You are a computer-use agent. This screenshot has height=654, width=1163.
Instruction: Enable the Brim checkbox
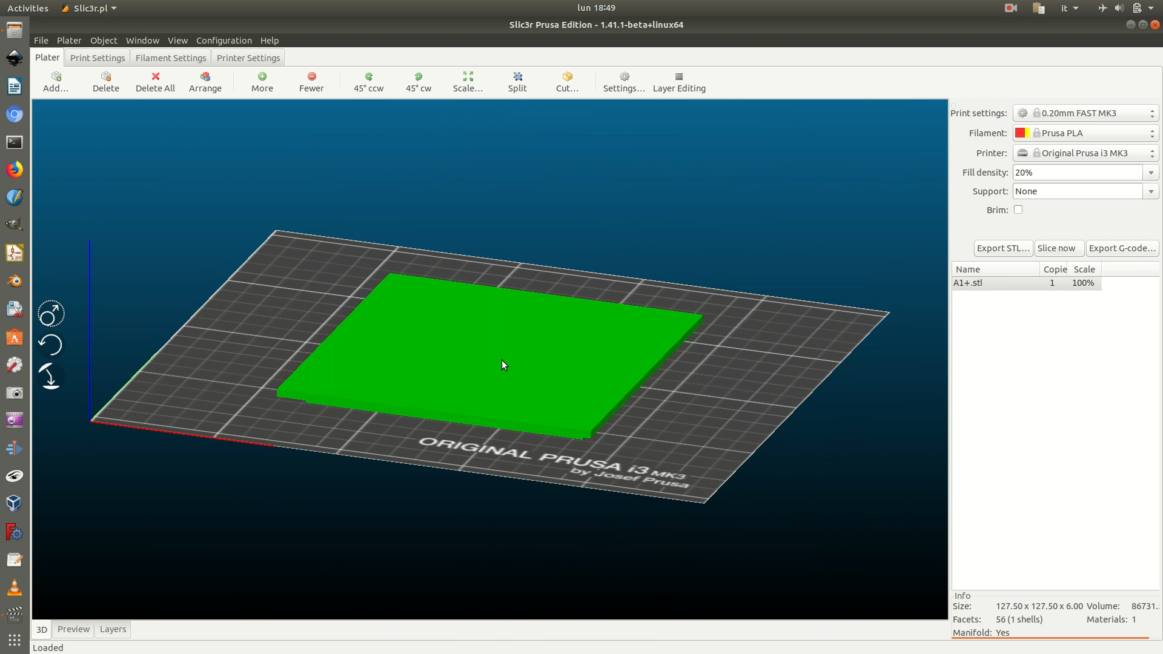[1018, 210]
